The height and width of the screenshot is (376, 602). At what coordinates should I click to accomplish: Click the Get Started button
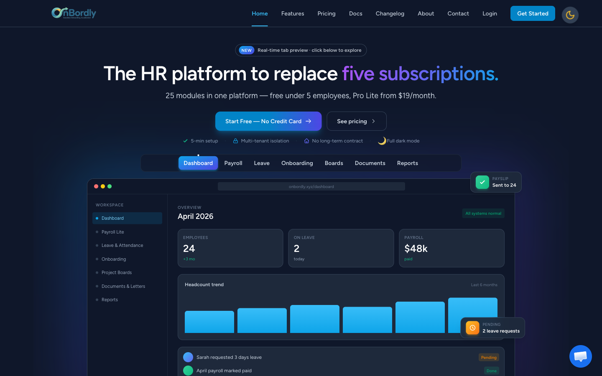533,13
